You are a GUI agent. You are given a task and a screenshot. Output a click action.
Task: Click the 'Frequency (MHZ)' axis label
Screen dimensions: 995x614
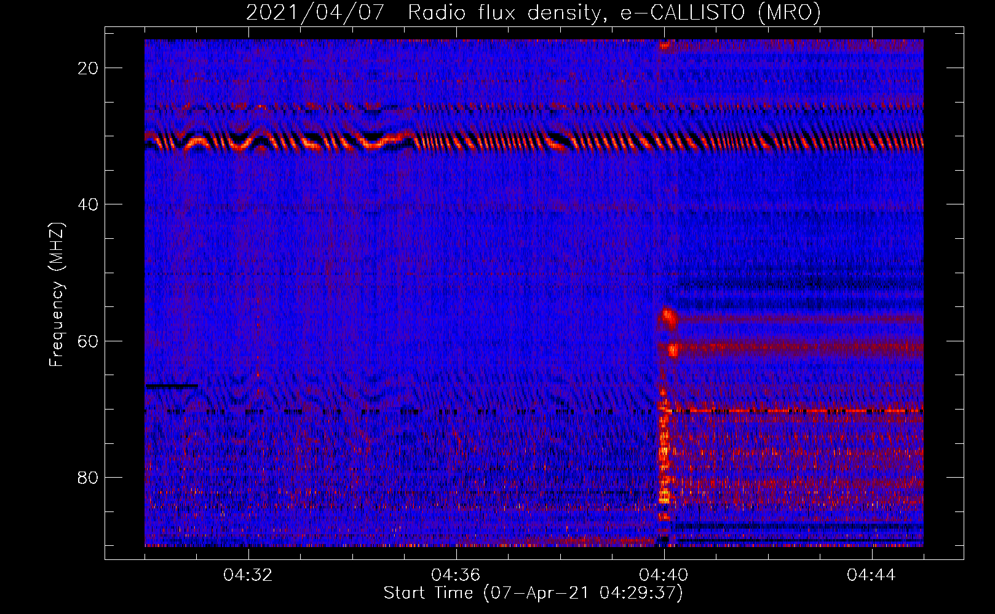pyautogui.click(x=57, y=295)
